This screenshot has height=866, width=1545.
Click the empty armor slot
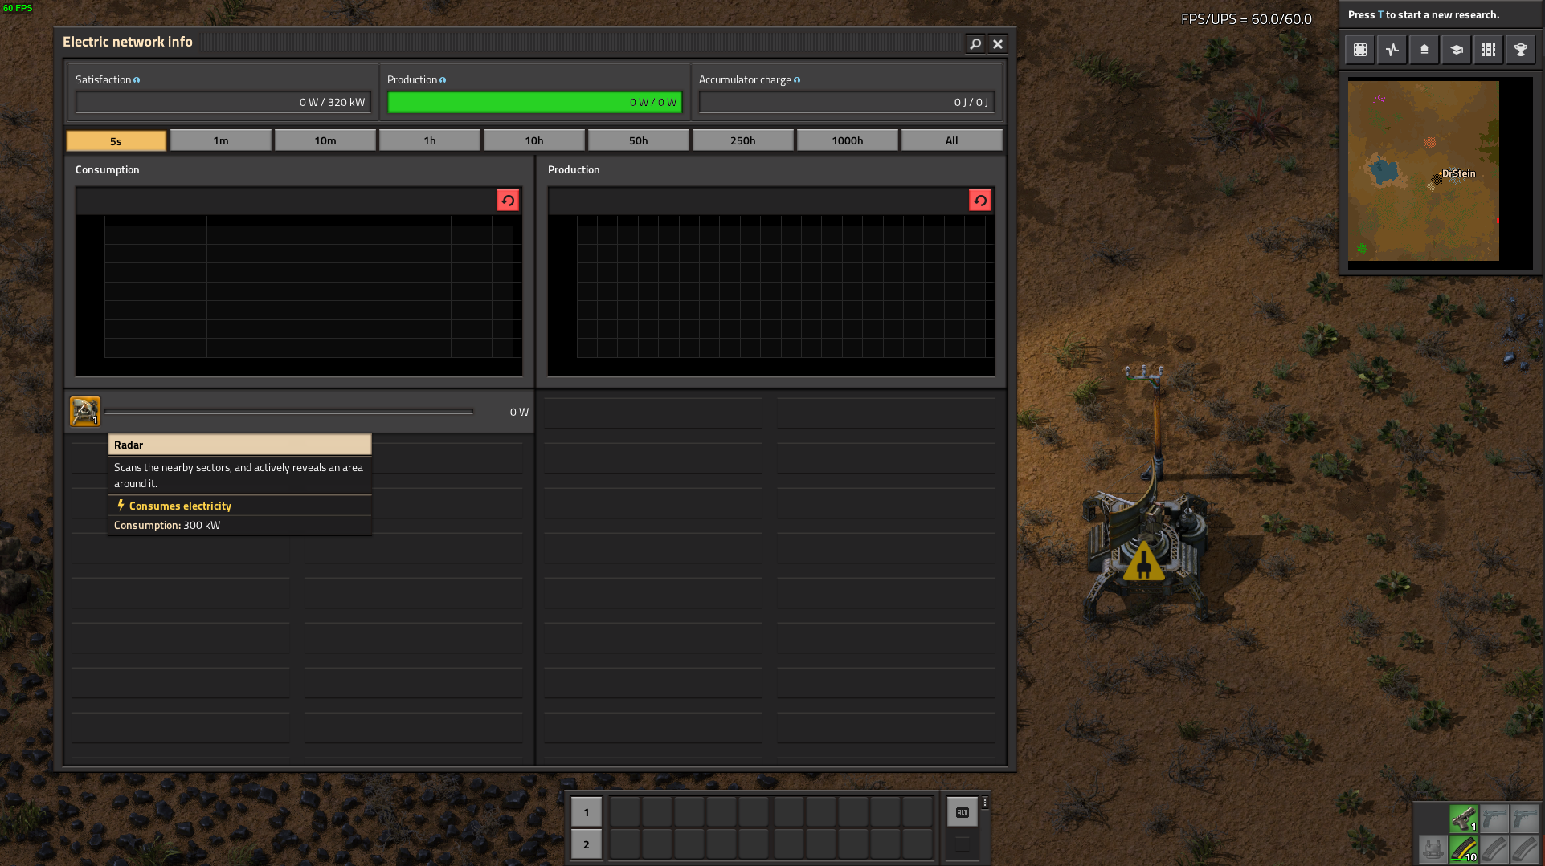click(x=1433, y=848)
